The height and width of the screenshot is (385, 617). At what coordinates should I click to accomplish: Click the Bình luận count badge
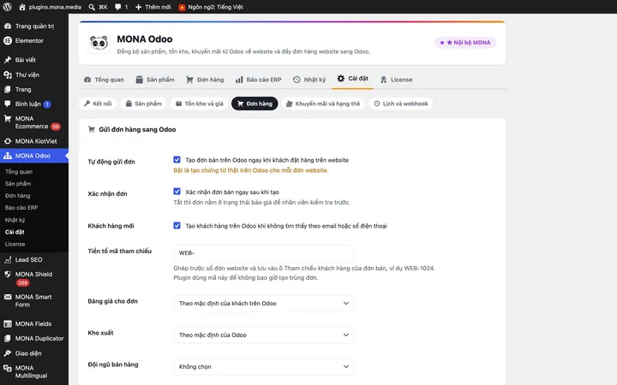(x=47, y=104)
